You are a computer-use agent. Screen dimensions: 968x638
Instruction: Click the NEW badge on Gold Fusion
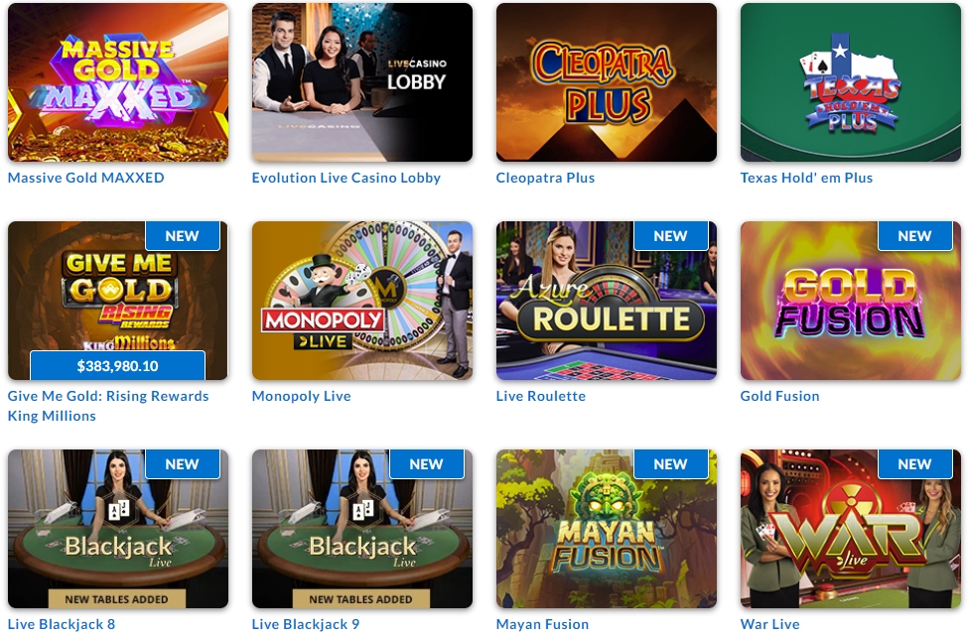point(915,236)
